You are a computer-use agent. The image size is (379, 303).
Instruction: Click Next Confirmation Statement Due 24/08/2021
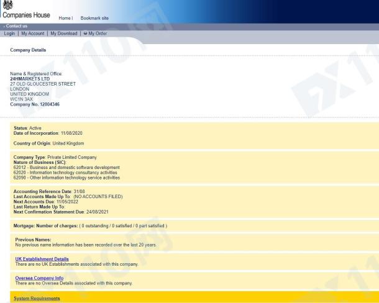click(x=61, y=212)
